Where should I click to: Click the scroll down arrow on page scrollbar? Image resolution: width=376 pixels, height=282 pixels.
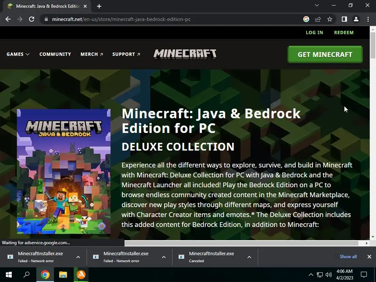373,237
